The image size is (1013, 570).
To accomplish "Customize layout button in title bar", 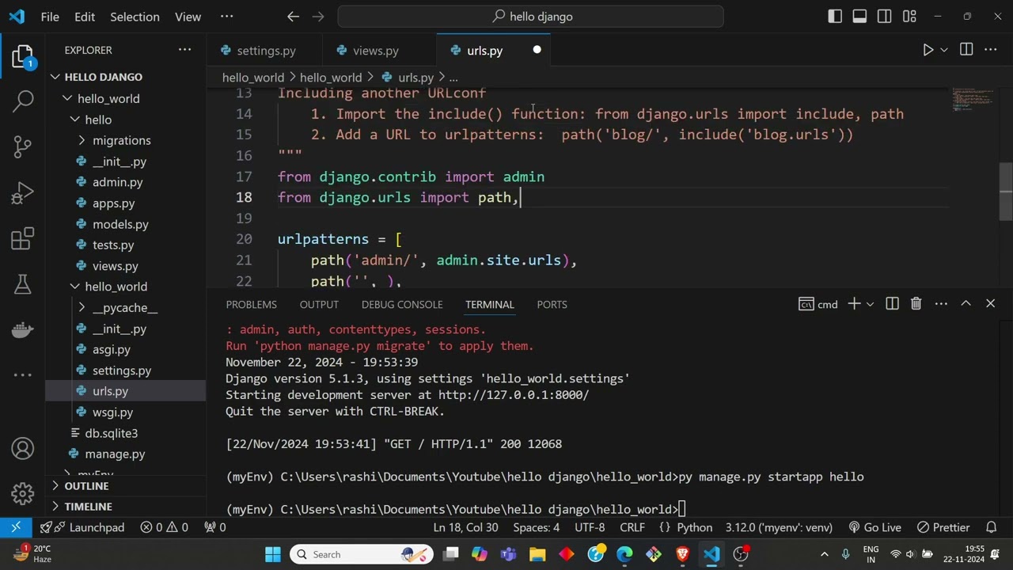I will tap(909, 17).
